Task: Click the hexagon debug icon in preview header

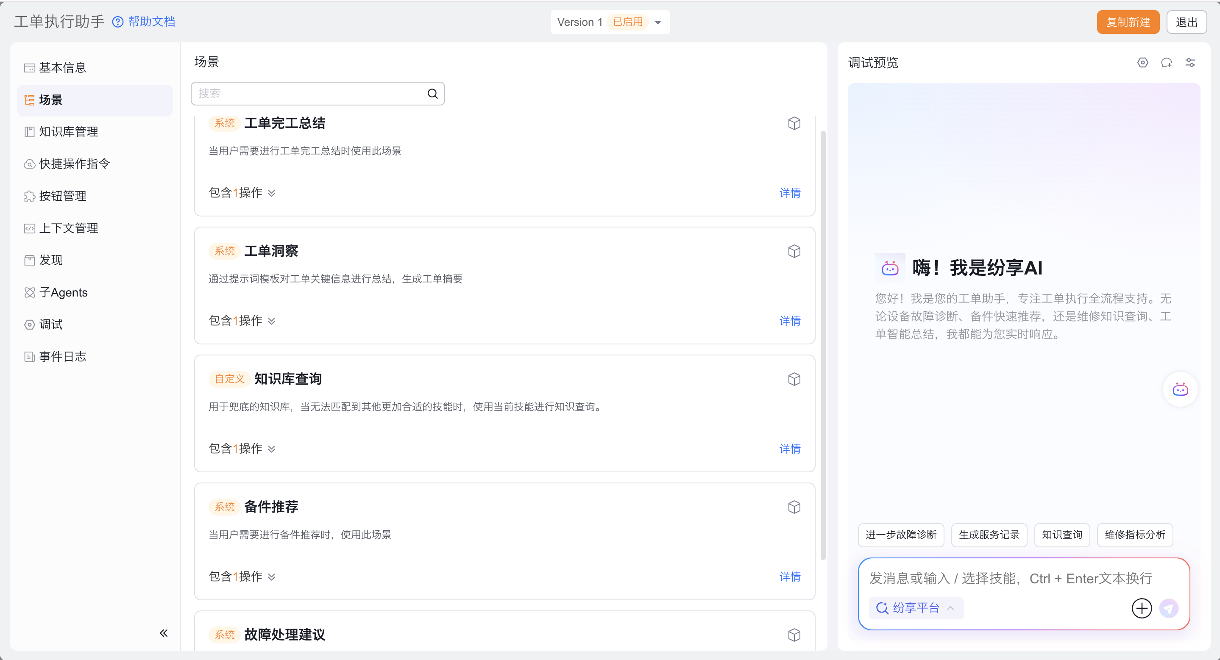Action: 1142,62
